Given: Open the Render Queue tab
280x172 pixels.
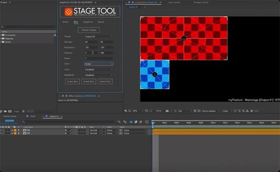Looking at the screenshot, I should [10, 116].
